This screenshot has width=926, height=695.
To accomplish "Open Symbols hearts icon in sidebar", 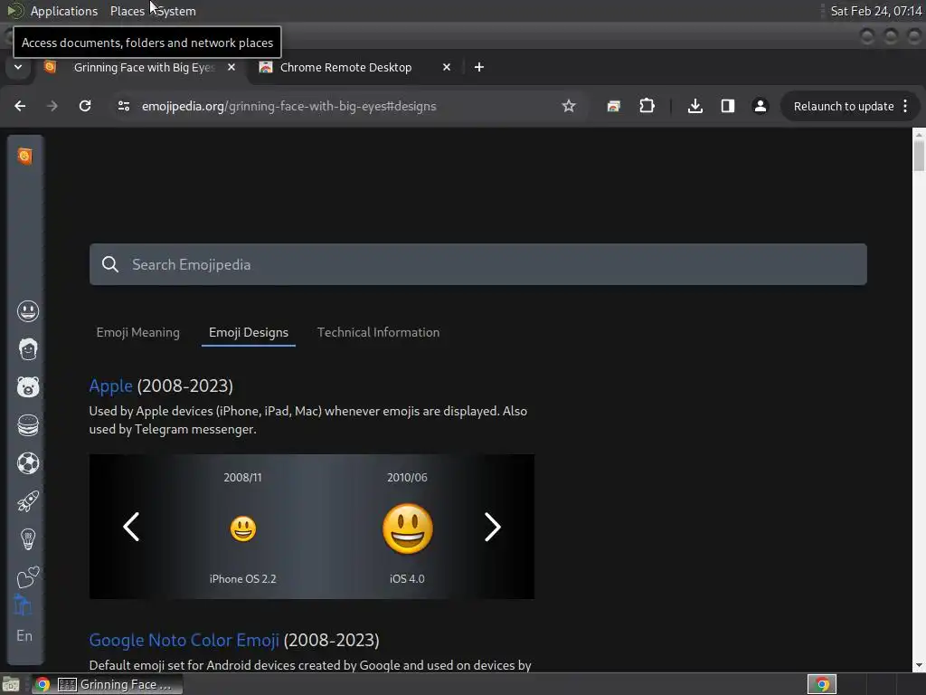I will coord(28,576).
